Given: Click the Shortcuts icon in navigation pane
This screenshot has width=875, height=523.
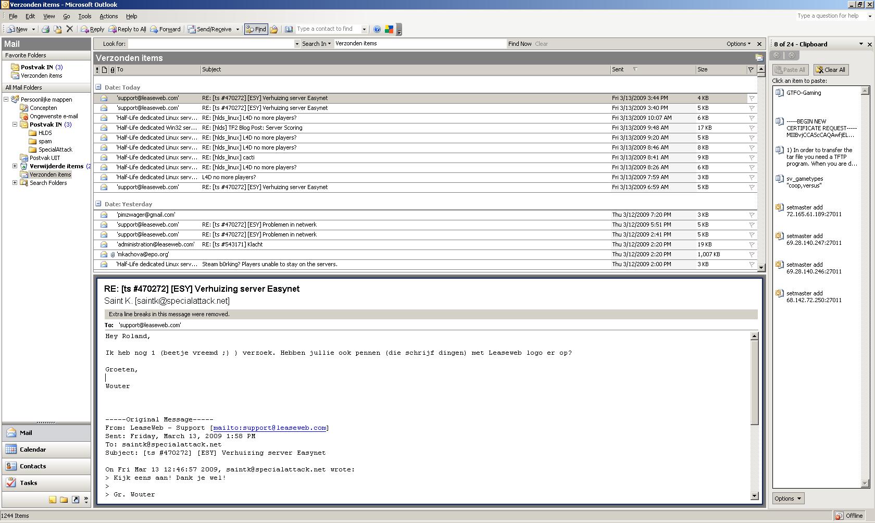Looking at the screenshot, I should [x=75, y=500].
